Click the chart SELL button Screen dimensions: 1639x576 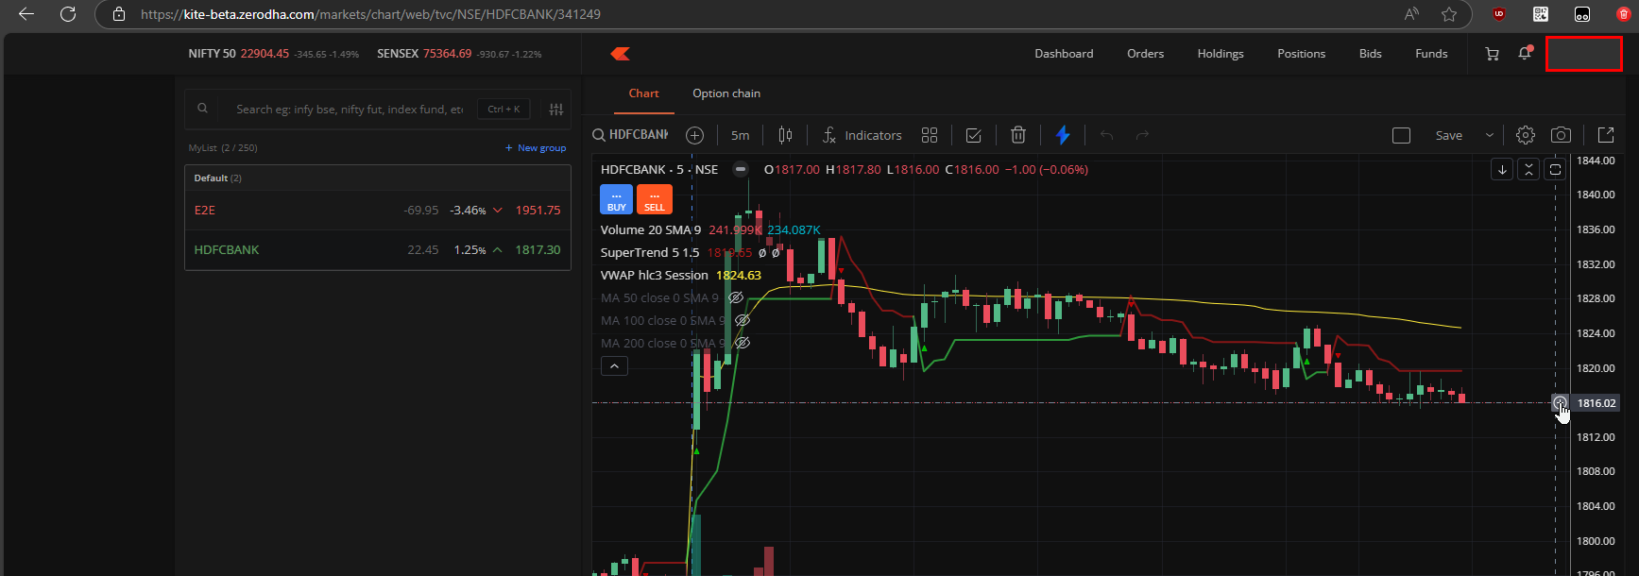coord(655,199)
